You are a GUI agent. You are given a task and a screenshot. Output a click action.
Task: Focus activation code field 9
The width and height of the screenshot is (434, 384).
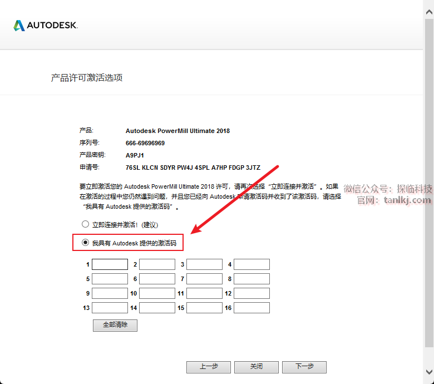[110, 293]
